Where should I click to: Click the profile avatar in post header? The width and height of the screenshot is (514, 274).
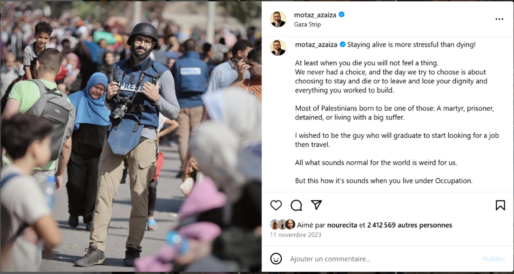click(x=278, y=19)
